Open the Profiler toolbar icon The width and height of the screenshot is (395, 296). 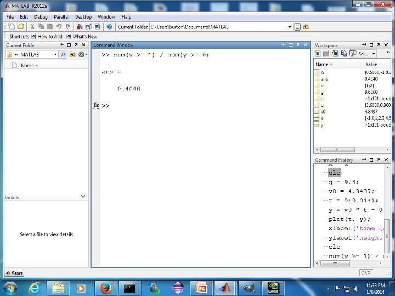98,27
